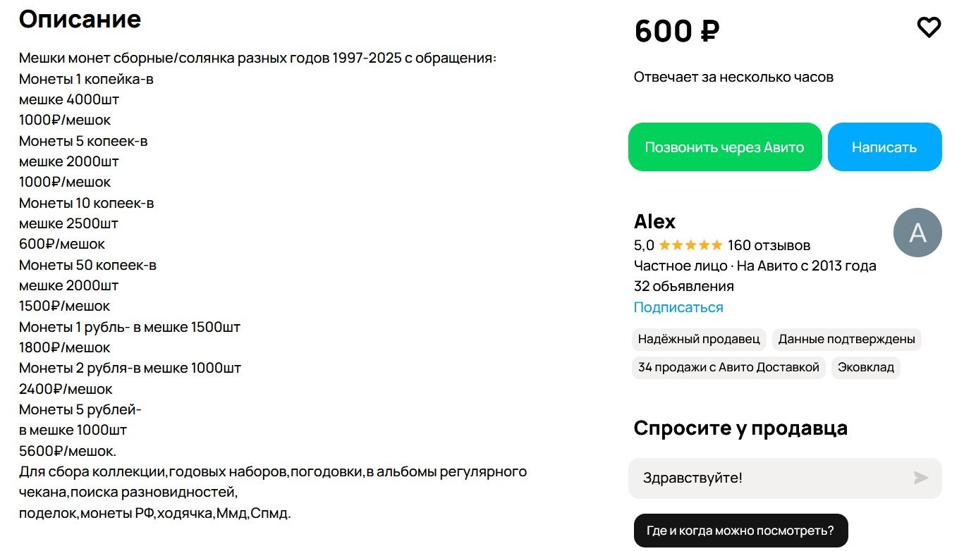View the seller's 32 объявления
Viewport: 964px width, 551px height.
684,286
